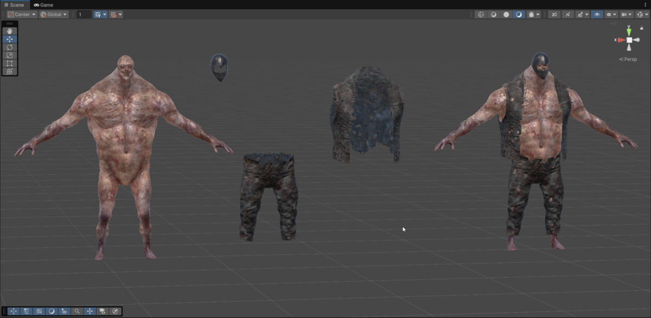Click the red X axis cone on gizmo
The height and width of the screenshot is (318, 651).
point(621,40)
